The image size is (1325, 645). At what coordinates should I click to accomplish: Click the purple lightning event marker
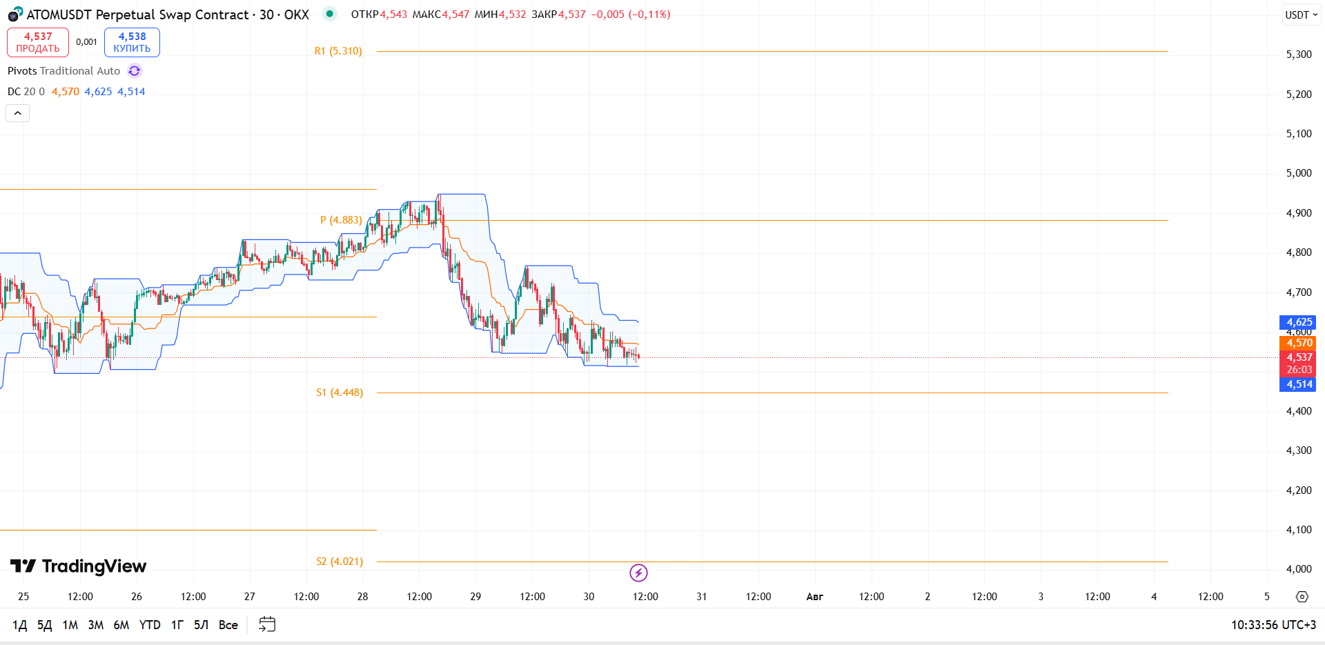(638, 573)
